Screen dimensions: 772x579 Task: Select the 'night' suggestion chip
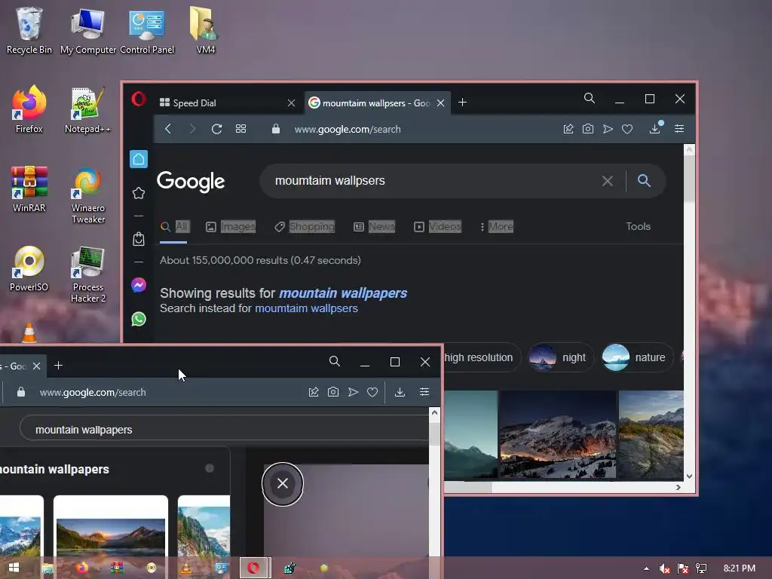[560, 357]
